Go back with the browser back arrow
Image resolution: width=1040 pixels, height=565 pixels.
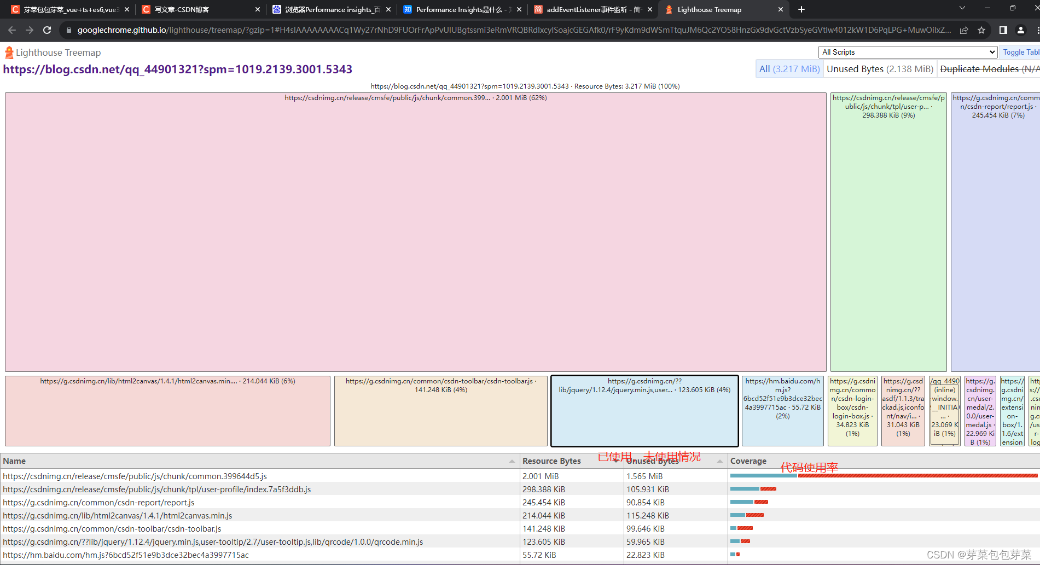[12, 30]
